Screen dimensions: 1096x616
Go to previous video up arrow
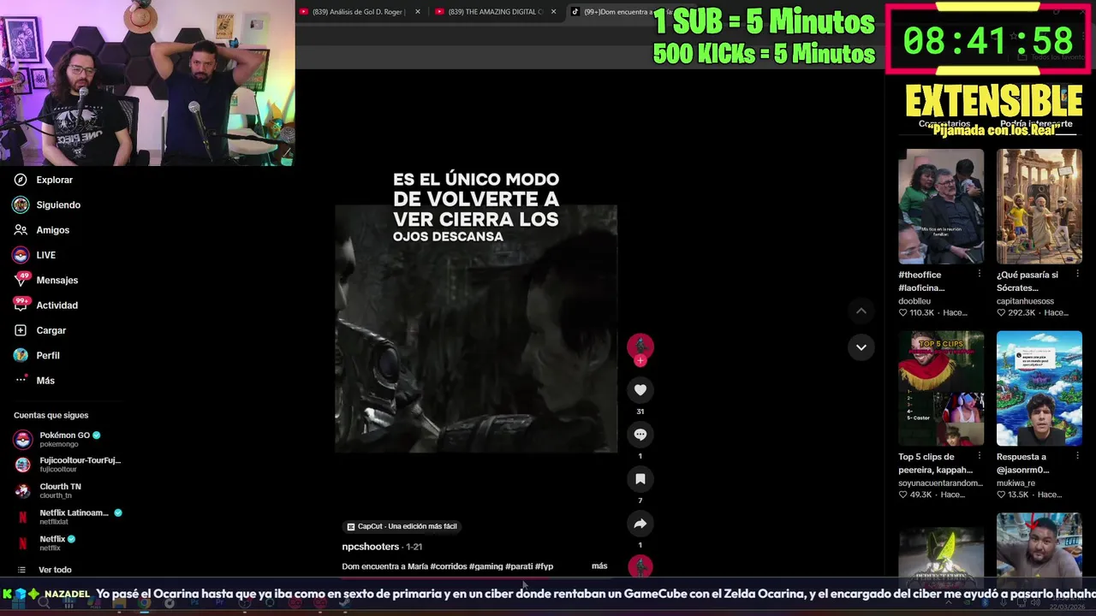tap(861, 311)
